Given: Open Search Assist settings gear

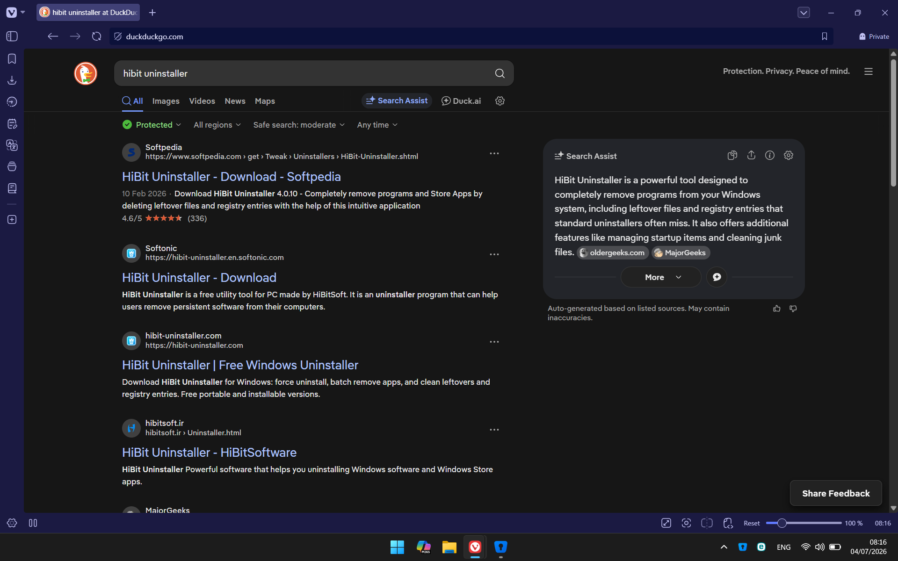Looking at the screenshot, I should pos(789,155).
